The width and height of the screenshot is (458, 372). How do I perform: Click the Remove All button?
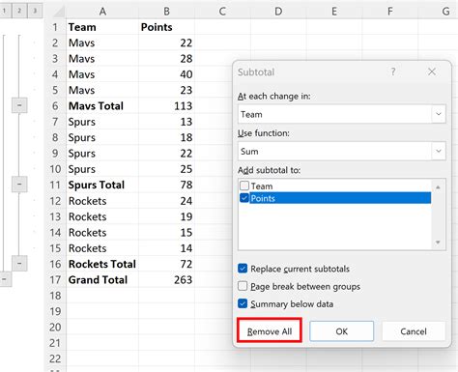click(x=270, y=331)
